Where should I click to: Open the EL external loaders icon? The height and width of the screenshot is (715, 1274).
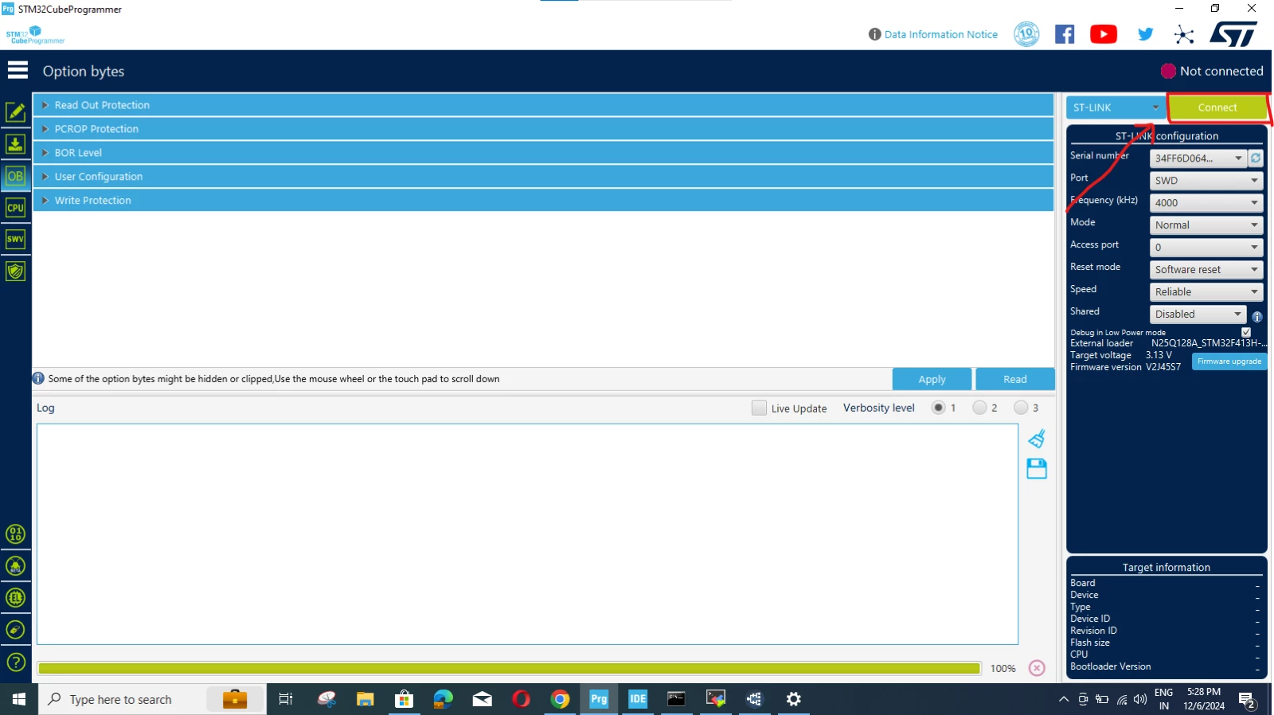[15, 598]
